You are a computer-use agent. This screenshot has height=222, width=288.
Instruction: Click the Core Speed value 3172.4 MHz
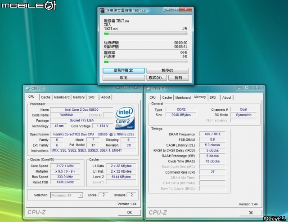click(65, 166)
